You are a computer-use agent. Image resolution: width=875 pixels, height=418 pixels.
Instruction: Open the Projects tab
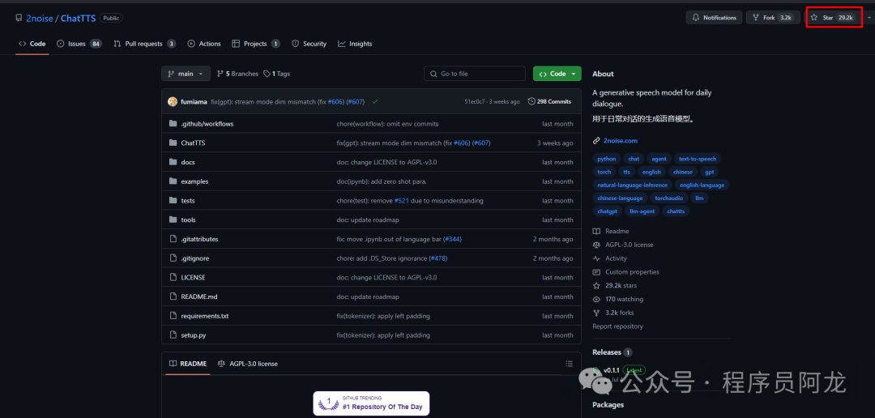pyautogui.click(x=255, y=44)
